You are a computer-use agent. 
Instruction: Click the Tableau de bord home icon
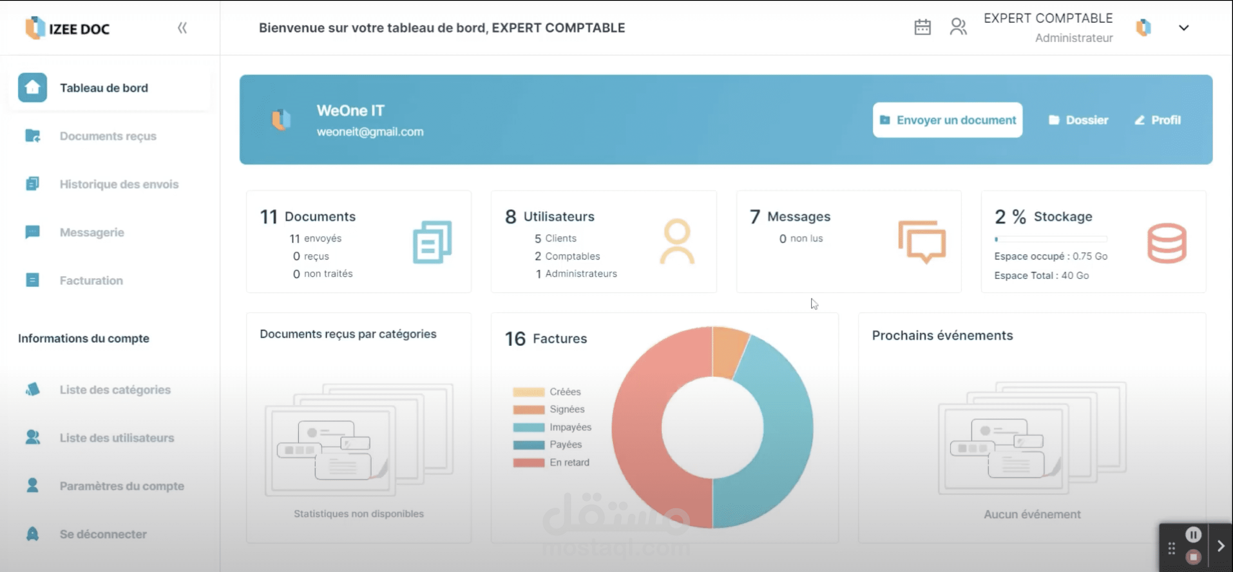click(33, 87)
